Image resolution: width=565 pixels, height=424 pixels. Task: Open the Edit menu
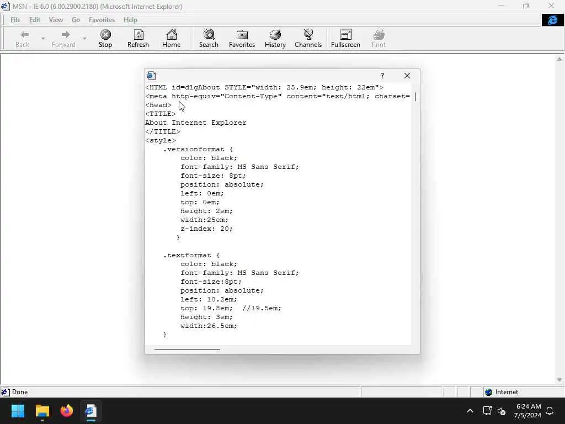[35, 20]
